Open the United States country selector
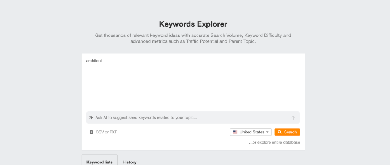 [251, 132]
